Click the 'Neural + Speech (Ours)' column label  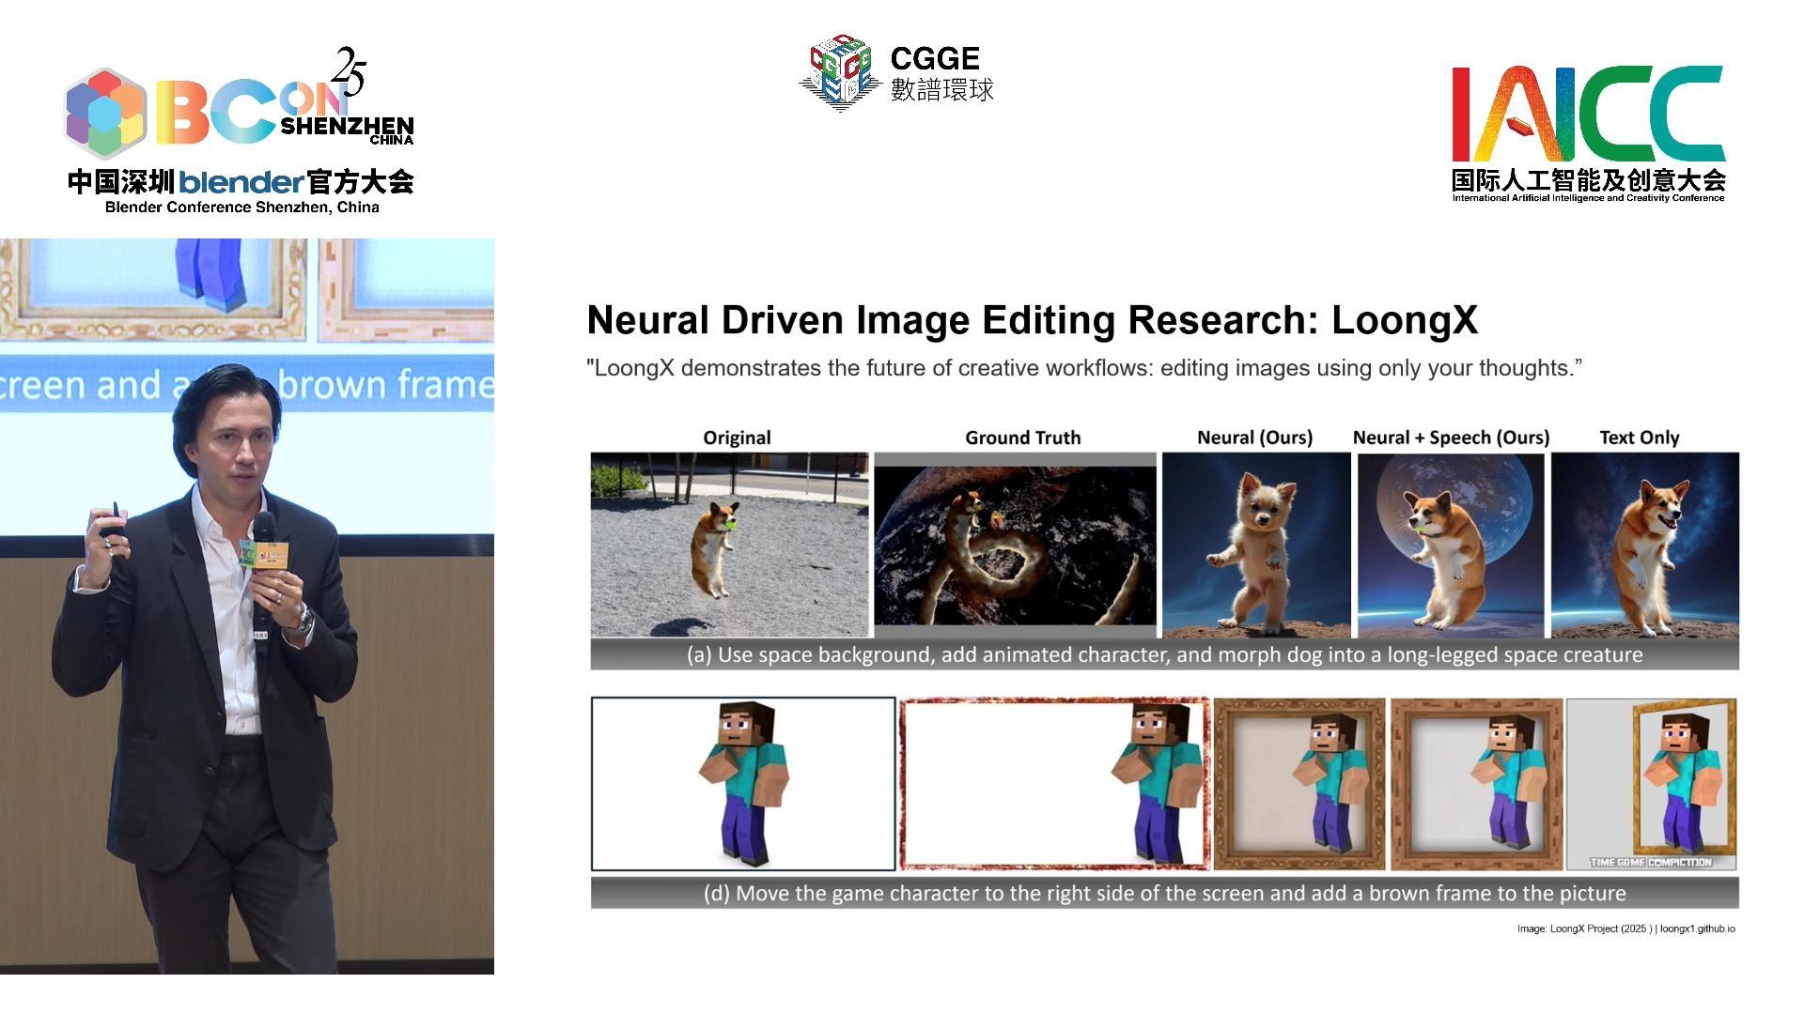pyautogui.click(x=1451, y=438)
